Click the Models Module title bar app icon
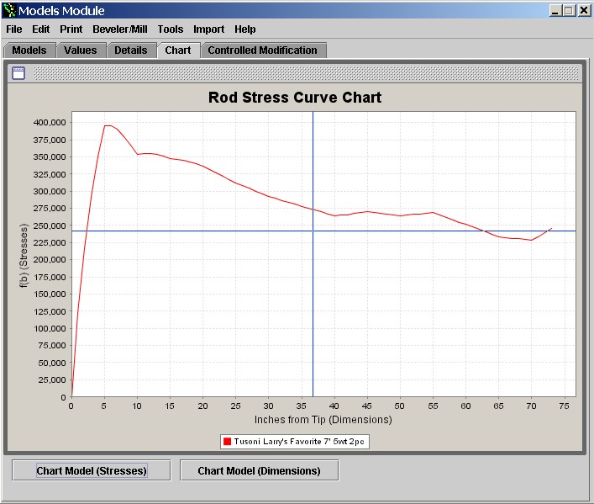 click(9, 10)
